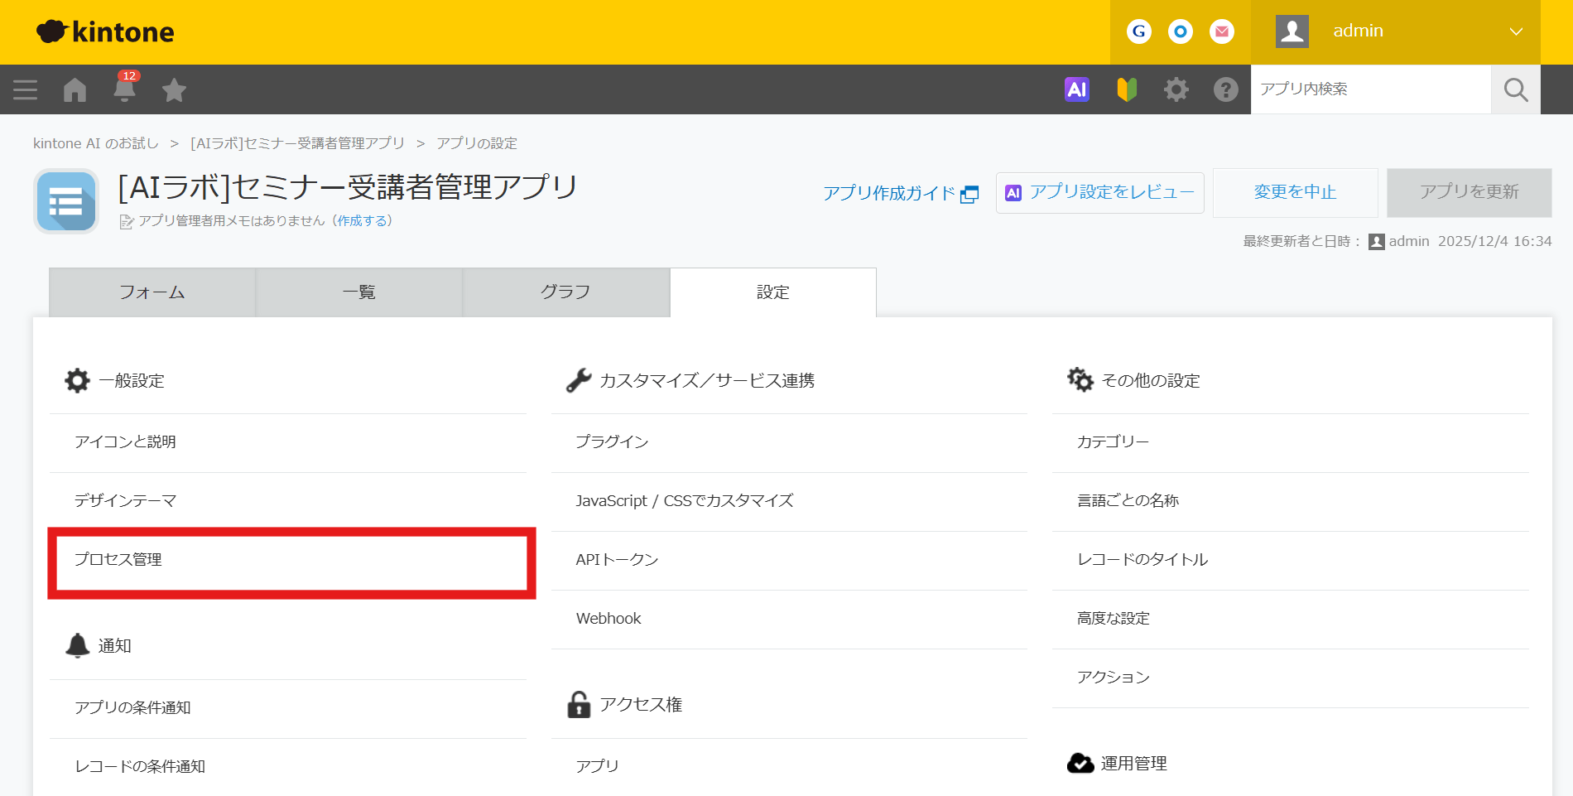This screenshot has width=1573, height=796.
Task: Click the search magnifier button
Action: (x=1515, y=89)
